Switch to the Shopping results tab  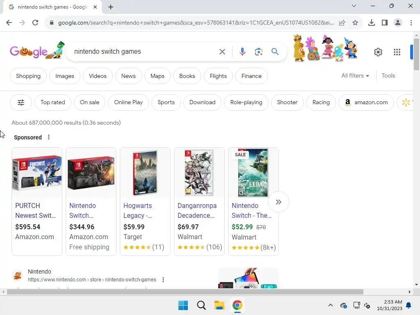click(x=28, y=76)
